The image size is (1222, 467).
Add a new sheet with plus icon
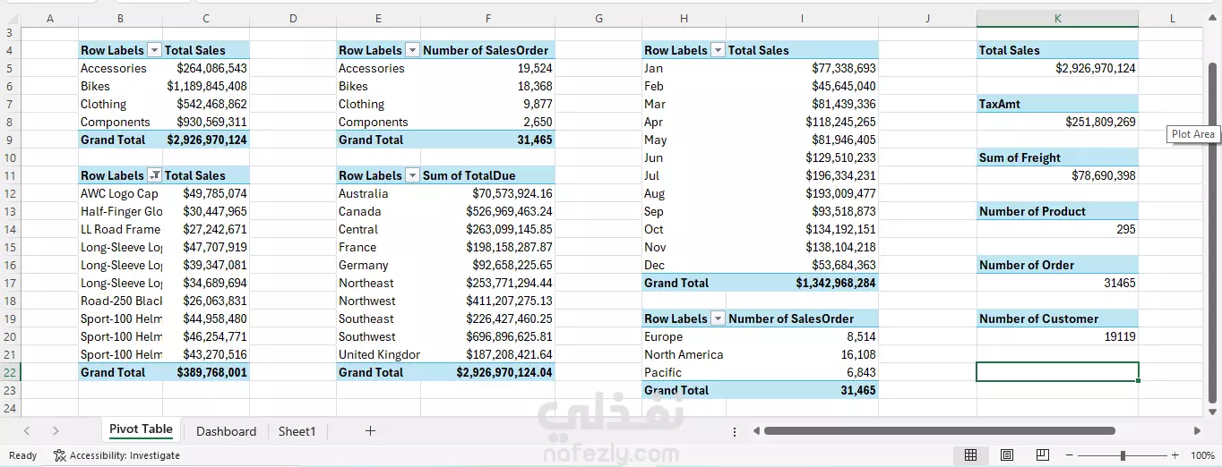click(x=370, y=431)
